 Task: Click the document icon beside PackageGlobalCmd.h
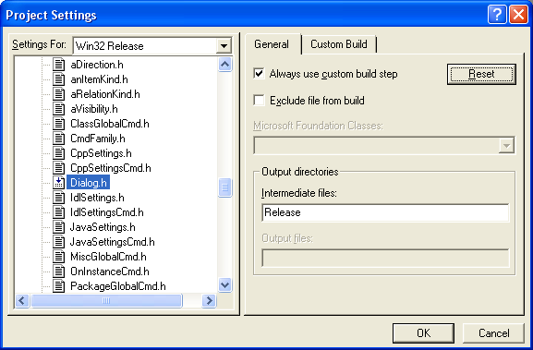click(x=58, y=286)
